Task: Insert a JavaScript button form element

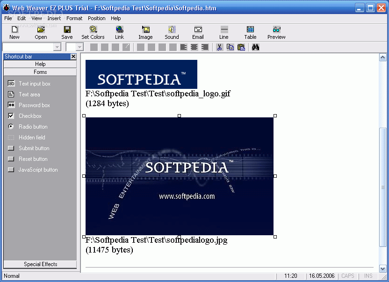Action: point(33,170)
